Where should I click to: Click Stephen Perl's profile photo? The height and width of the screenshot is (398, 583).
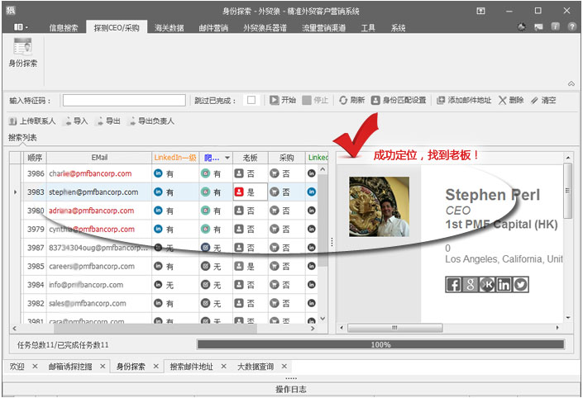(378, 206)
